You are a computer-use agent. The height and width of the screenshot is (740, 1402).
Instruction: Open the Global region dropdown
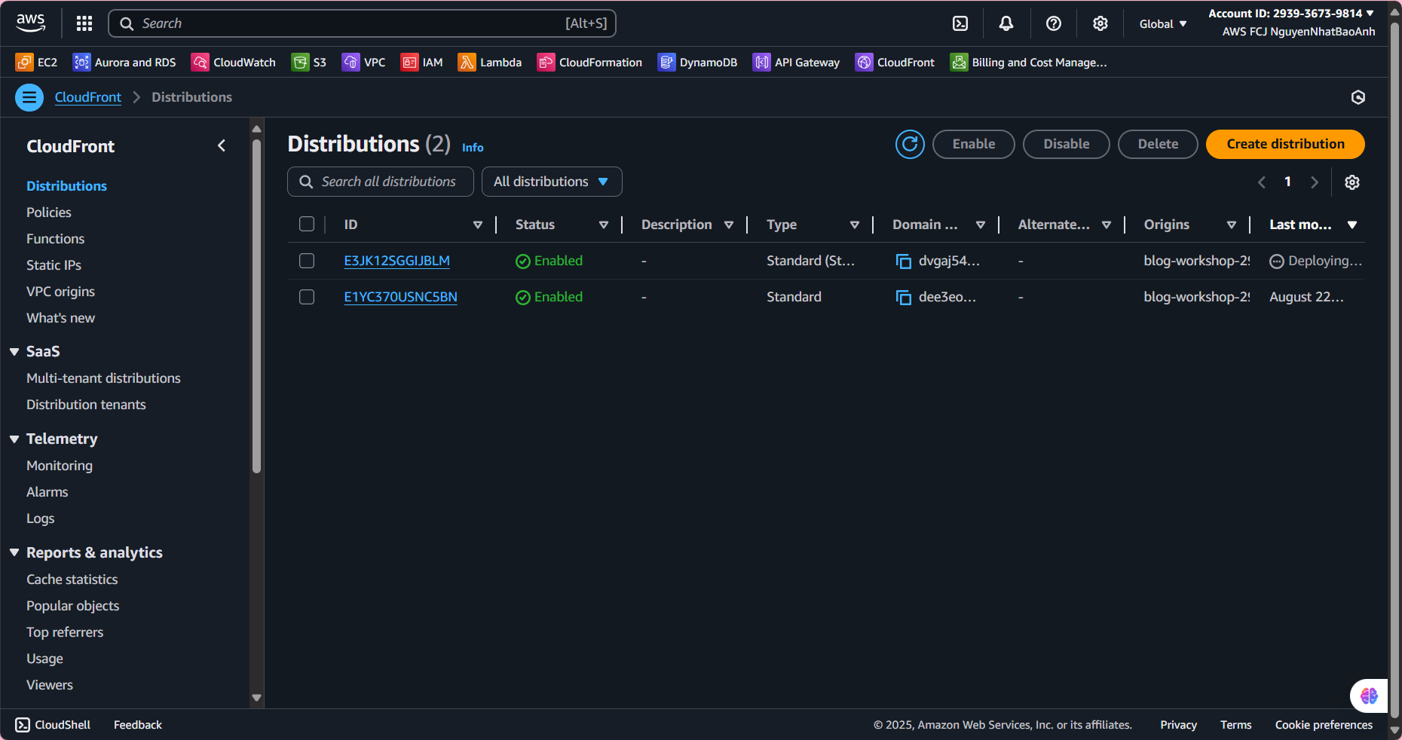(x=1162, y=24)
